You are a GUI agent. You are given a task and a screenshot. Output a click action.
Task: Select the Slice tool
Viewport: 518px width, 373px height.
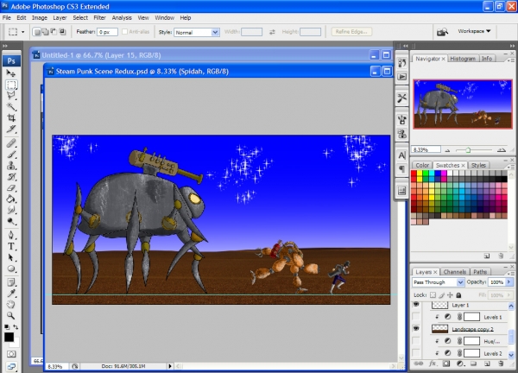tap(11, 129)
